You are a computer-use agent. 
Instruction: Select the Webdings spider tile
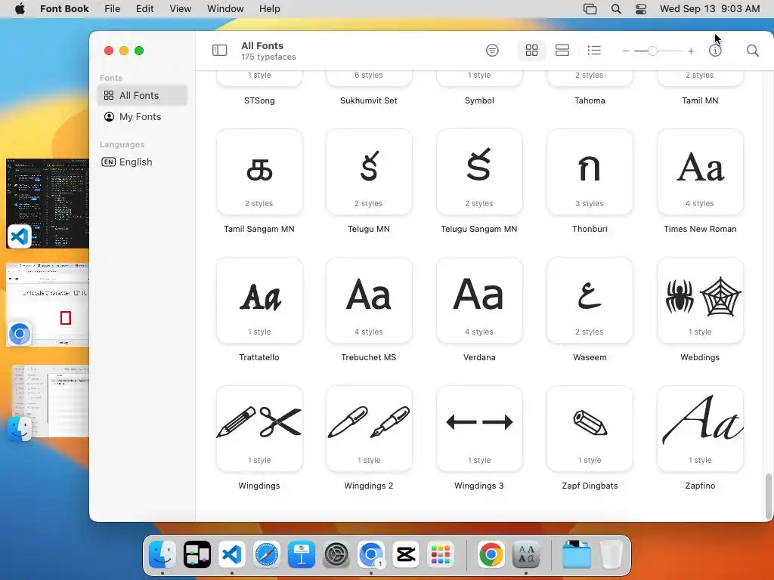coord(700,300)
